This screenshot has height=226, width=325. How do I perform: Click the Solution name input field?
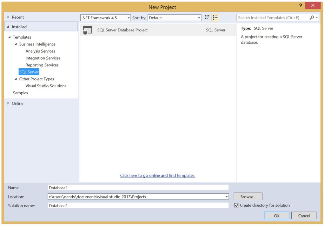point(138,206)
